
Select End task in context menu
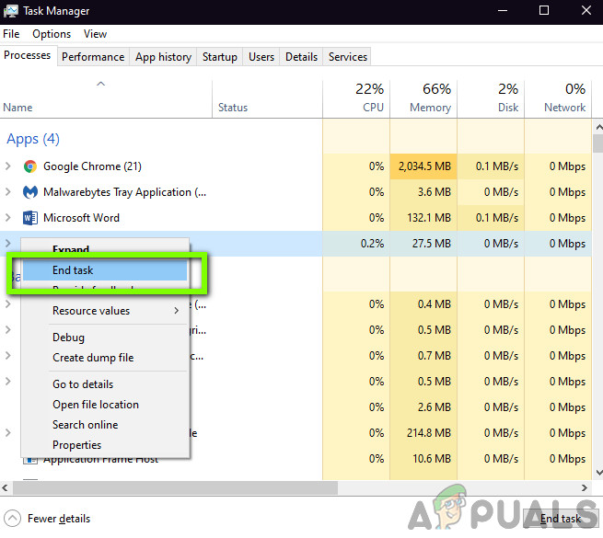105,270
